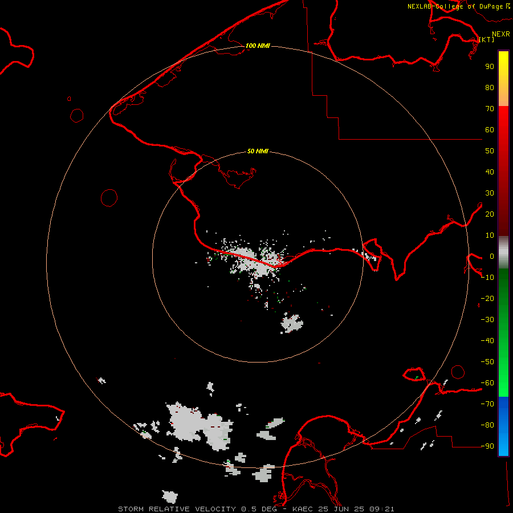This screenshot has width=513, height=513.
Task: Click the 0 value on velocity scale
Action: tap(492, 256)
